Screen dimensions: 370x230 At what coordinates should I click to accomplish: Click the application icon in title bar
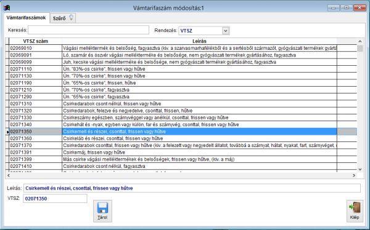point(7,8)
